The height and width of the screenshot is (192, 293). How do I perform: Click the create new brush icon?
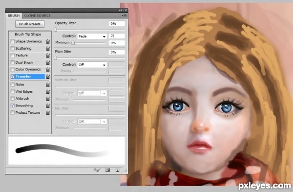pyautogui.click(x=117, y=170)
